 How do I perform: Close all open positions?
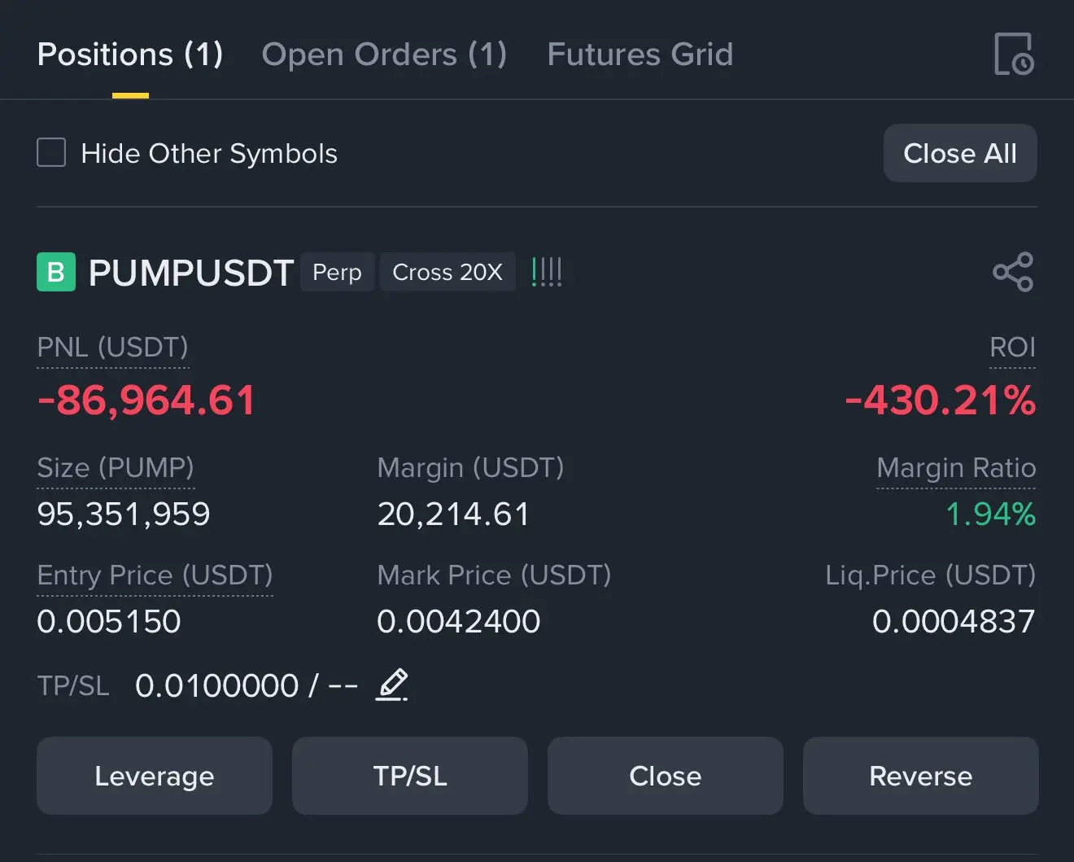coord(960,153)
